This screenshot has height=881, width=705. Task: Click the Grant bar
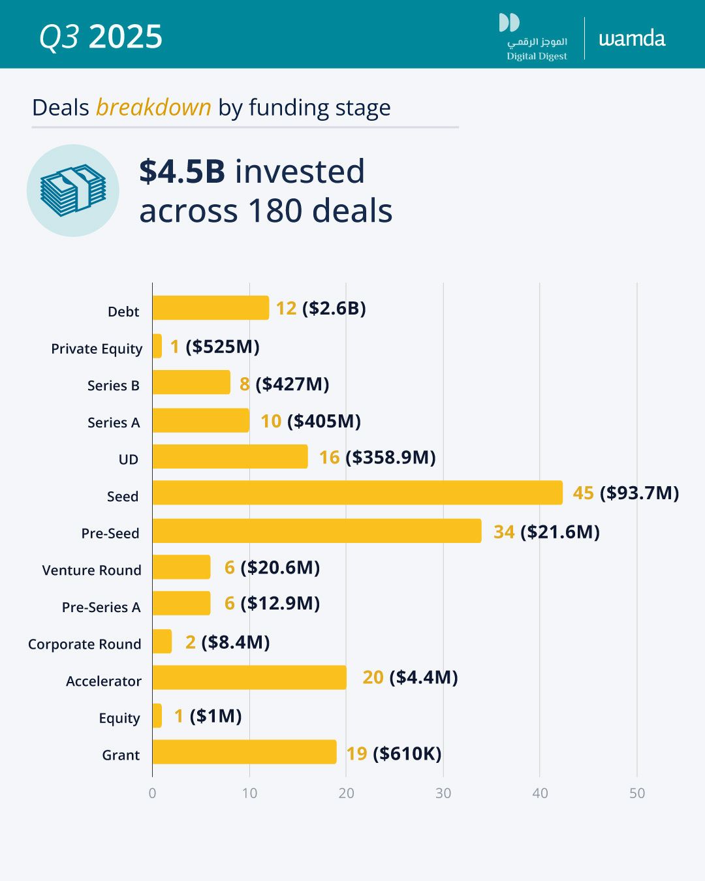click(244, 752)
